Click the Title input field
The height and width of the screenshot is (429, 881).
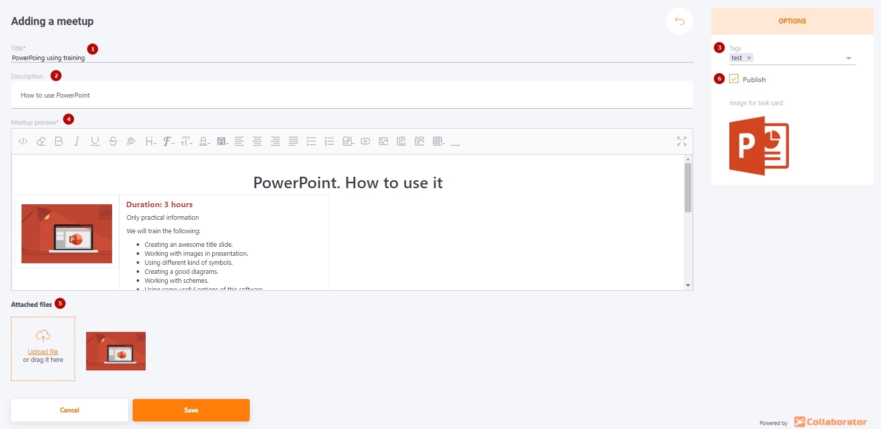[352, 58]
